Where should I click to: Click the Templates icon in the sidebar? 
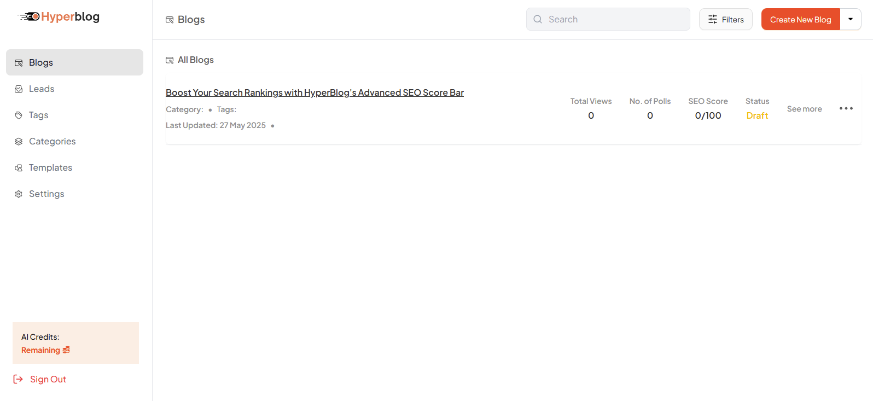coord(19,168)
